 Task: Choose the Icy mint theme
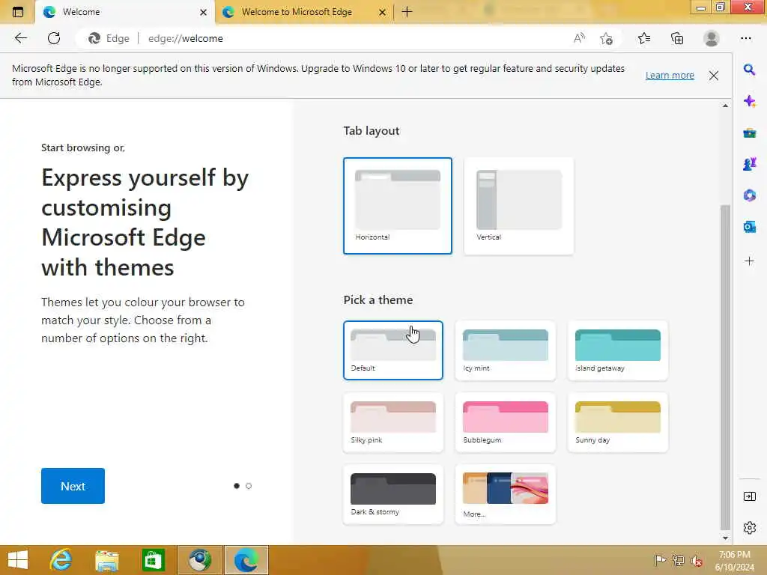tap(506, 350)
